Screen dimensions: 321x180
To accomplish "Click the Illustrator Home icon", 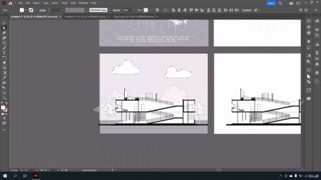I will (11, 3).
